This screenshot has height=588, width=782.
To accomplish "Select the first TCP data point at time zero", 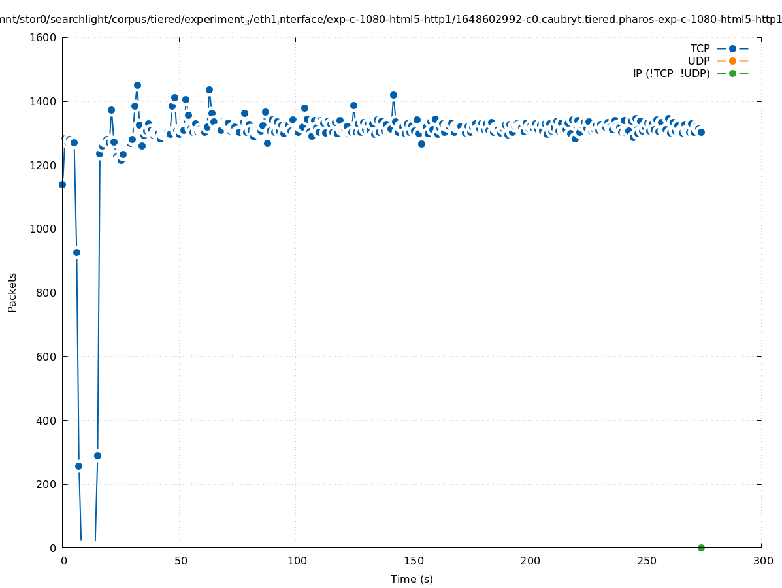I will pyautogui.click(x=62, y=184).
